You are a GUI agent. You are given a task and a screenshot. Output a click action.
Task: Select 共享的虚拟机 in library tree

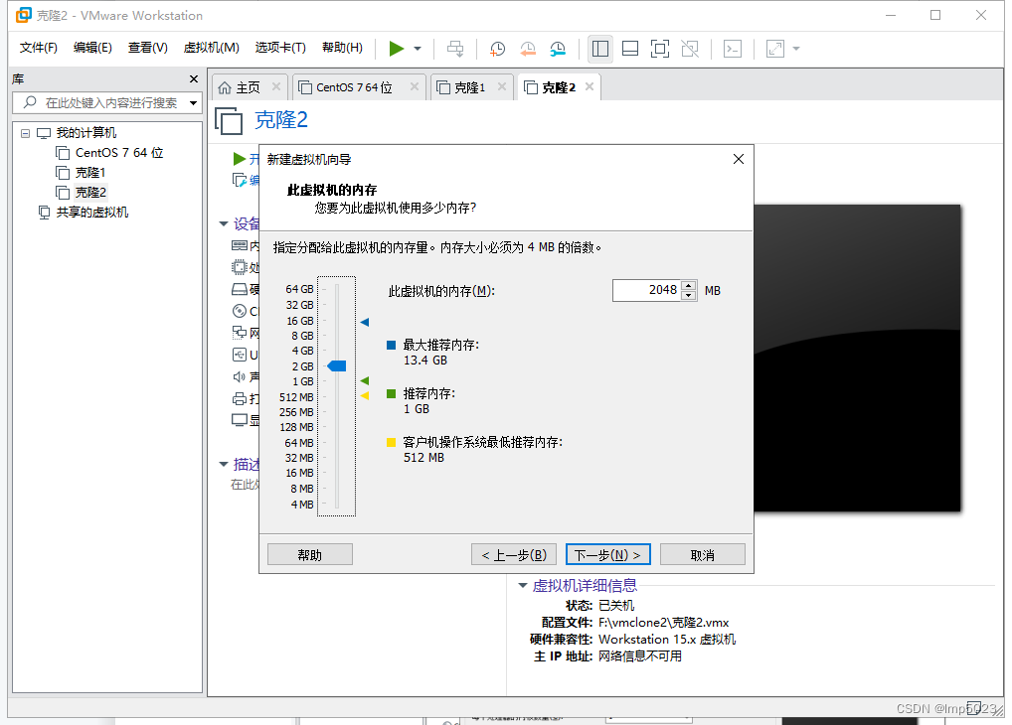(84, 213)
